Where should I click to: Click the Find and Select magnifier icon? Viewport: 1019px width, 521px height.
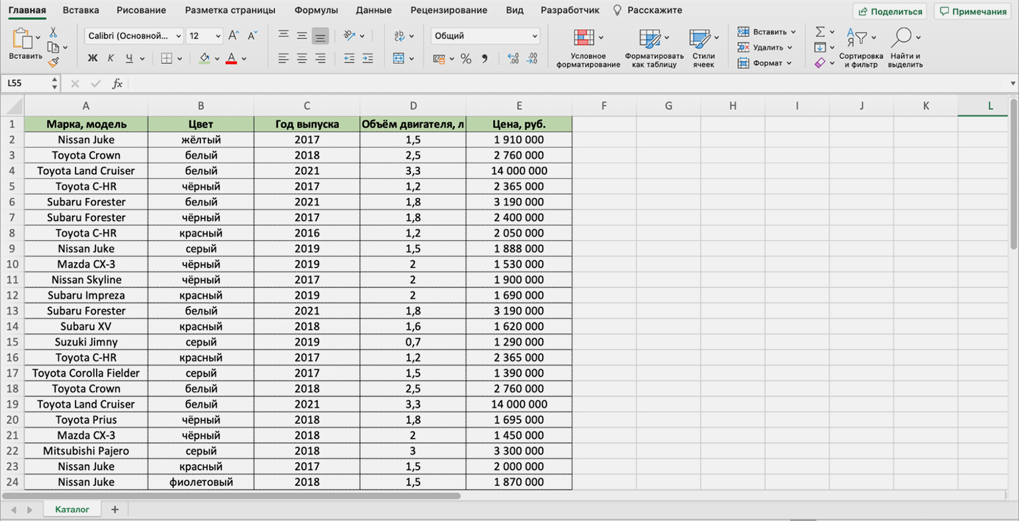(x=901, y=38)
